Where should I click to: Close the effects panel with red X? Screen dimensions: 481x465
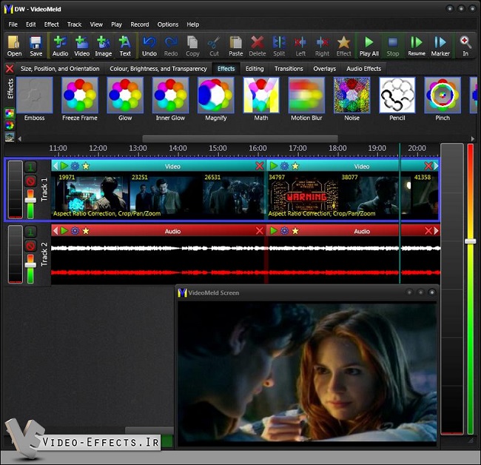[x=10, y=68]
